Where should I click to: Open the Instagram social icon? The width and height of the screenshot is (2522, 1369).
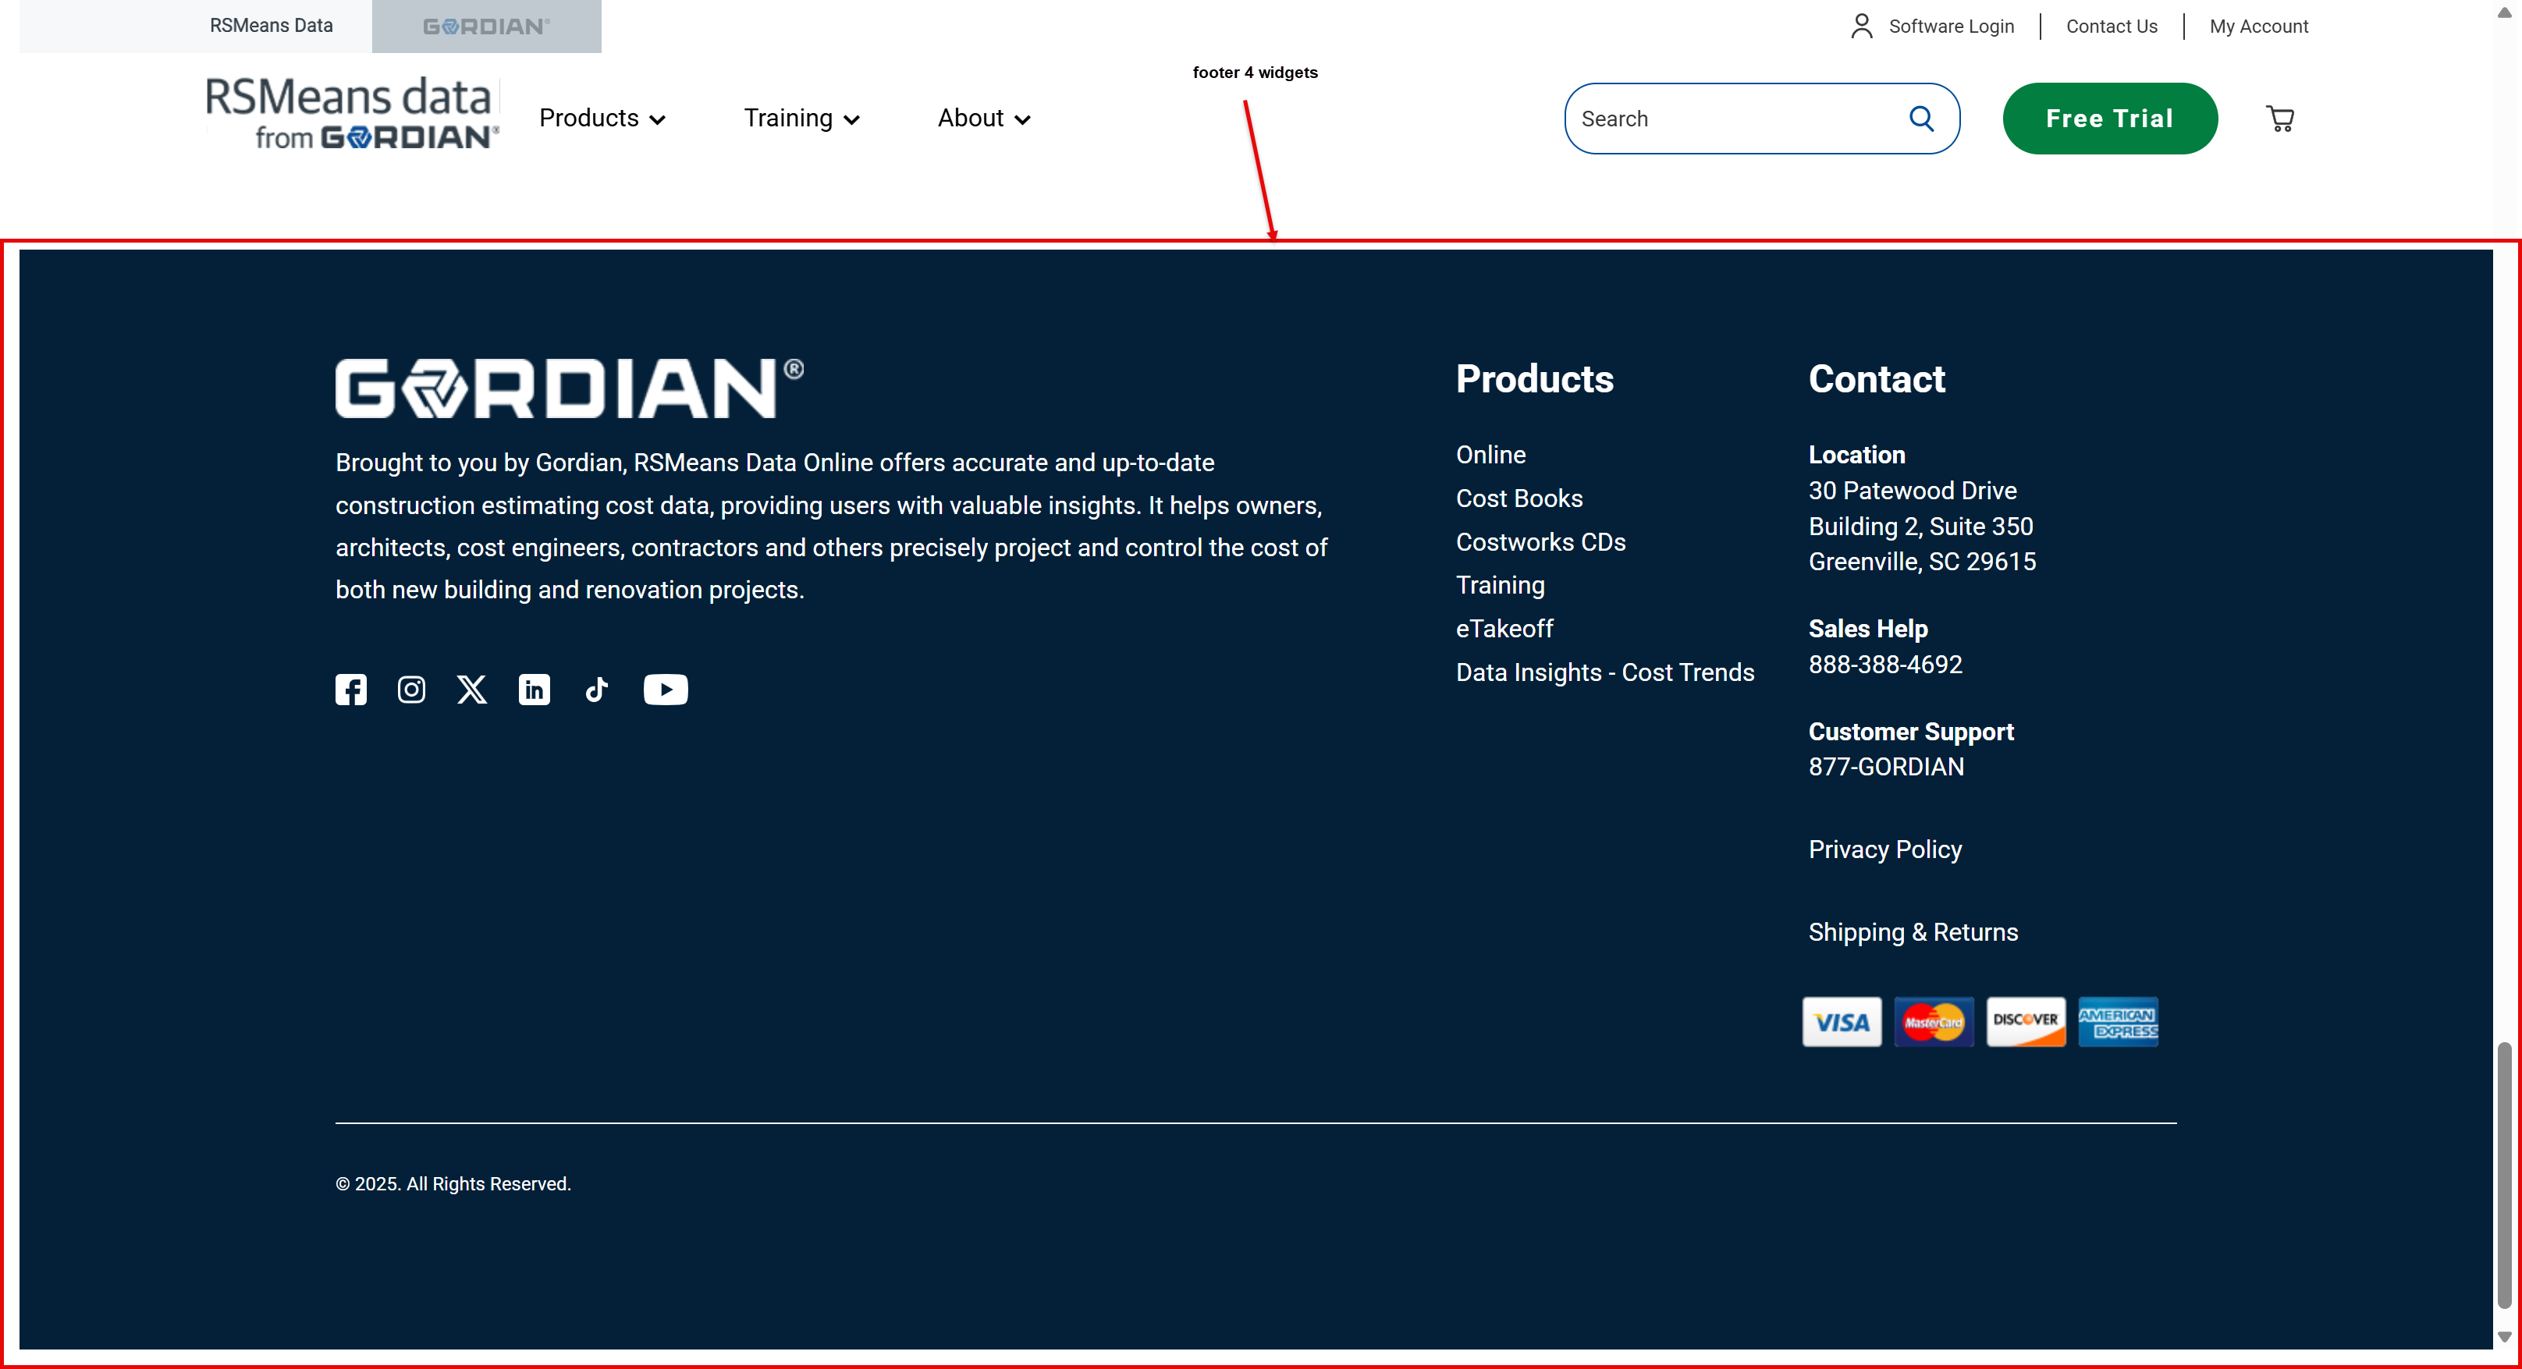(x=411, y=690)
